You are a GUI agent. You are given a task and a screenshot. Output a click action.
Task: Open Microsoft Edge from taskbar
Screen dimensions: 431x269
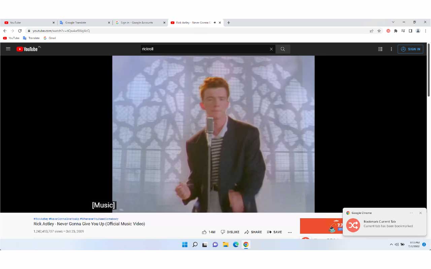pyautogui.click(x=236, y=244)
